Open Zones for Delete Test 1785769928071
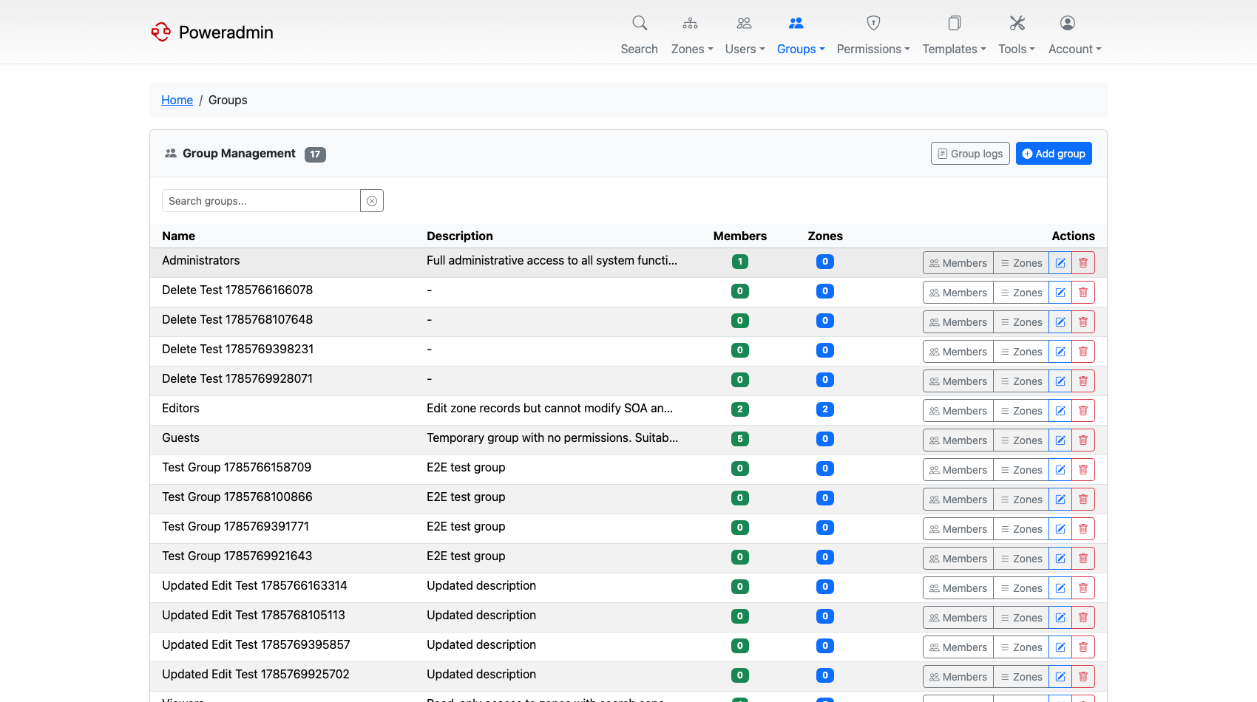Image resolution: width=1257 pixels, height=702 pixels. coord(1021,381)
